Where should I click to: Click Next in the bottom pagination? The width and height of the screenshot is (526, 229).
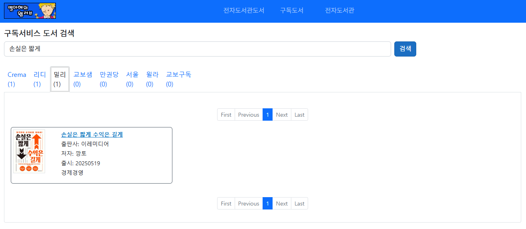click(x=282, y=204)
